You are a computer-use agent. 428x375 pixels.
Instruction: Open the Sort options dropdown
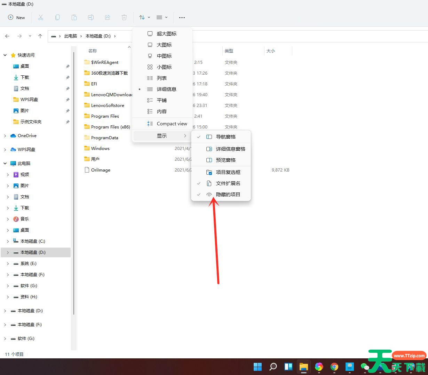[x=144, y=17]
